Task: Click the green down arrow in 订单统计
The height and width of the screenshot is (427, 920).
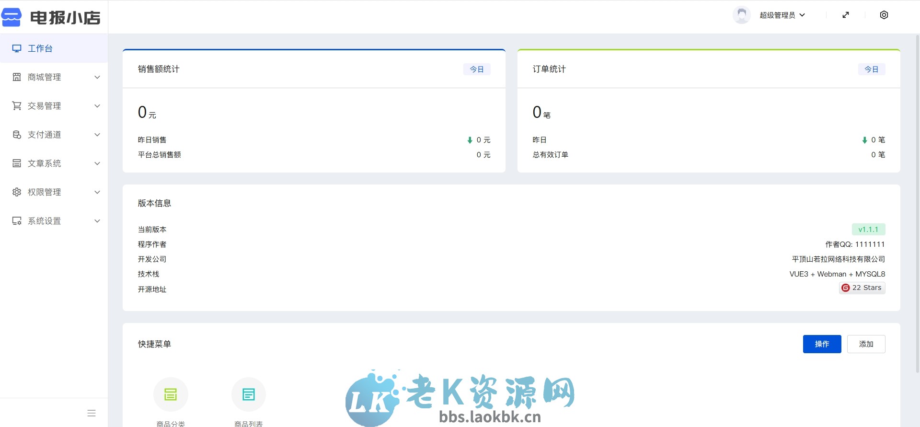Action: tap(865, 140)
